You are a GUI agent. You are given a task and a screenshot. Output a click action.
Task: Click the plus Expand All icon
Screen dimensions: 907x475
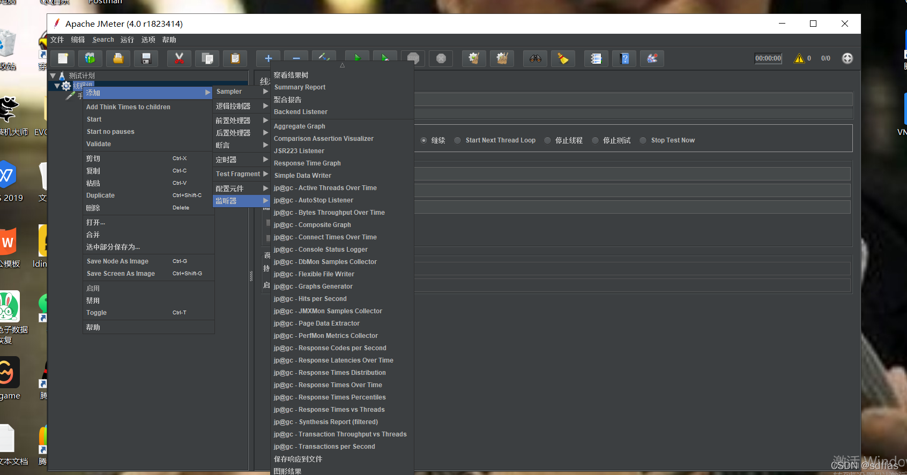click(268, 58)
